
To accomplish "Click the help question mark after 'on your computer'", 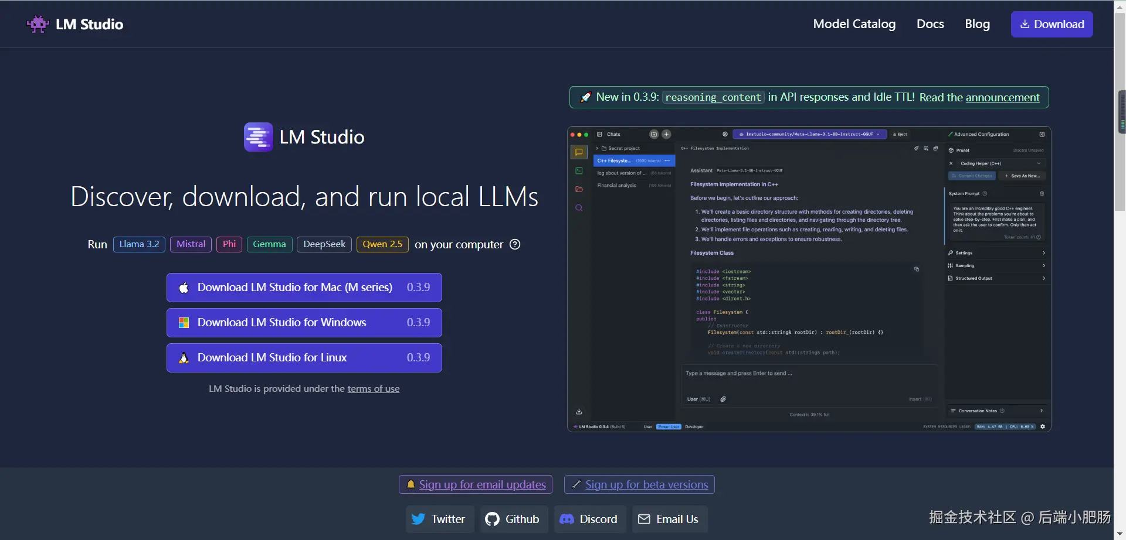I will coord(515,244).
